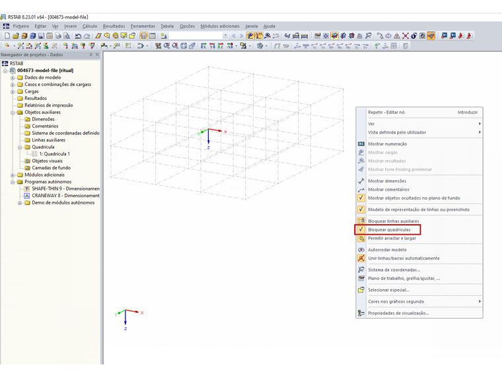This screenshot has height=377, width=502.
Task: Click the Zoom window magnifier icon
Action: click(x=166, y=46)
